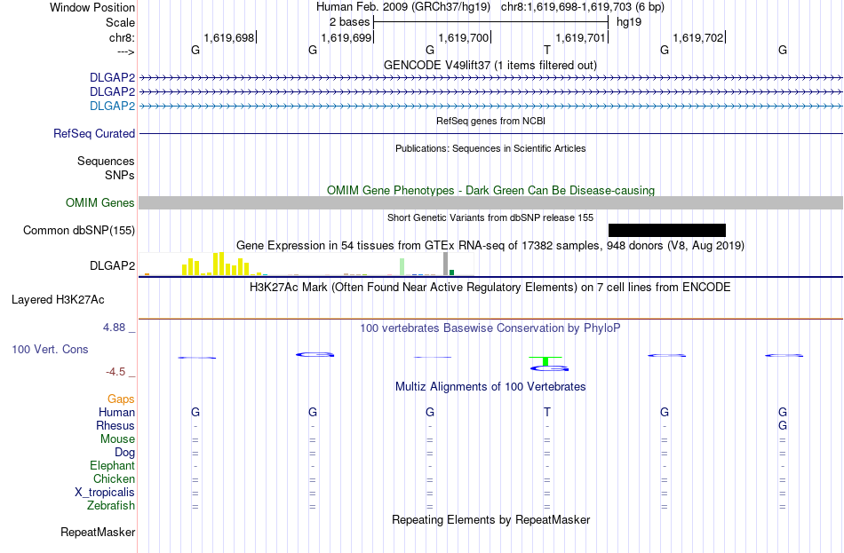Viewport: 844px width, 553px height.
Task: Click the OMIM Genes label
Action: (100, 202)
